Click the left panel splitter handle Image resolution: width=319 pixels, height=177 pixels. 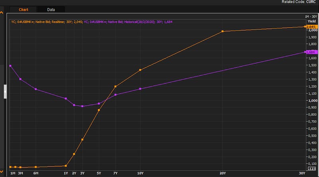coord(5,91)
